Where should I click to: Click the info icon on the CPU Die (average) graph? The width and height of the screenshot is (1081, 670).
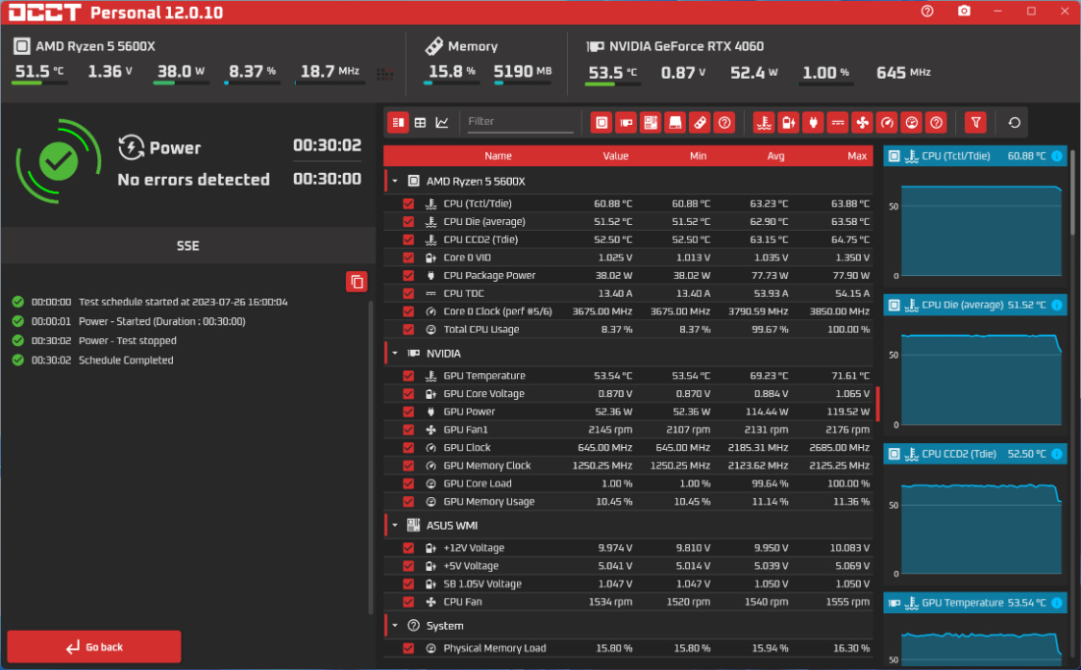pos(1056,305)
